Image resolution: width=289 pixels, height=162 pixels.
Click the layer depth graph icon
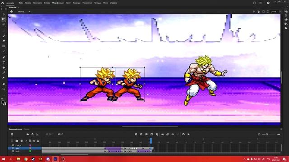point(37,134)
